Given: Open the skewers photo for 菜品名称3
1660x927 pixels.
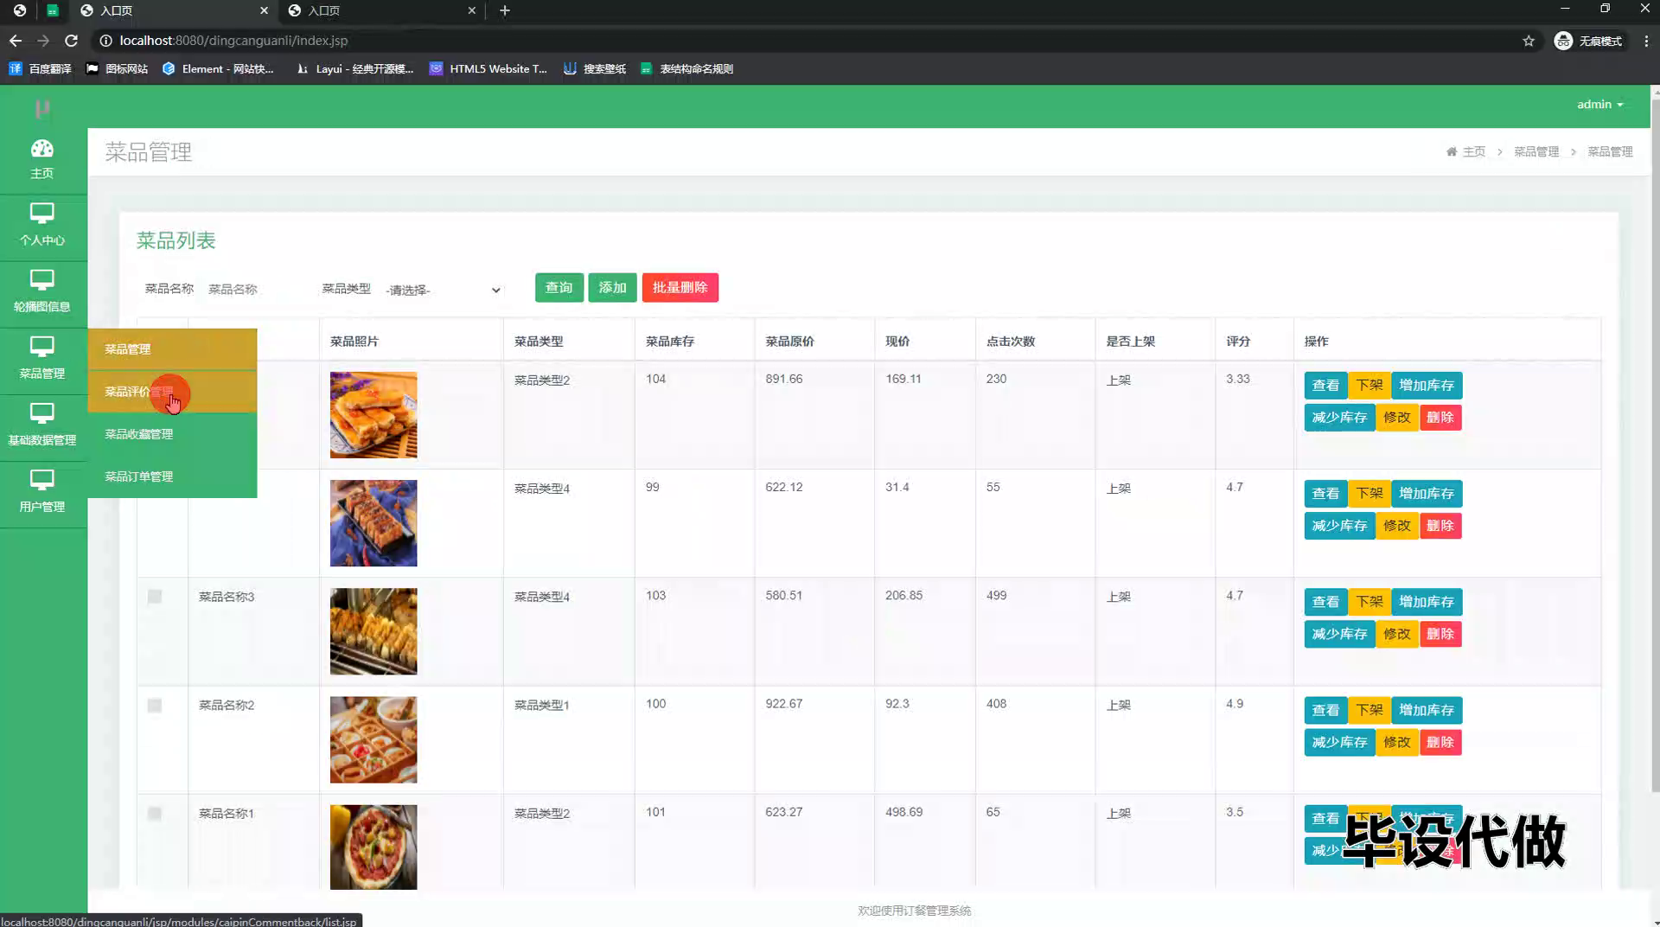Looking at the screenshot, I should [x=373, y=631].
